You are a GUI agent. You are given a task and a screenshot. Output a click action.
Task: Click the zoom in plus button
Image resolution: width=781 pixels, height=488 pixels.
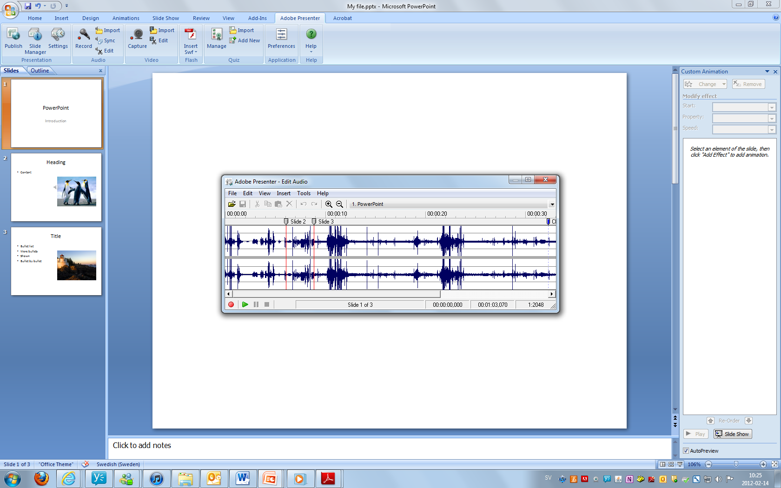[x=763, y=464]
